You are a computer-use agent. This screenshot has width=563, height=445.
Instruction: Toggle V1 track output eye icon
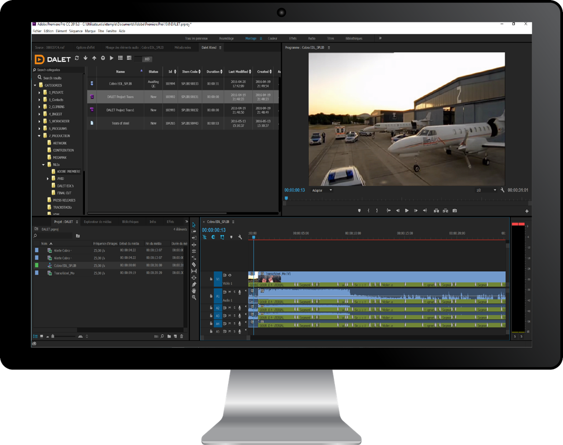pos(230,275)
